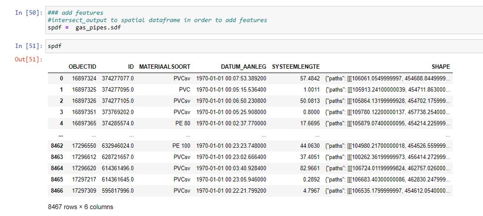Click ID value 595817996.0

118,191
